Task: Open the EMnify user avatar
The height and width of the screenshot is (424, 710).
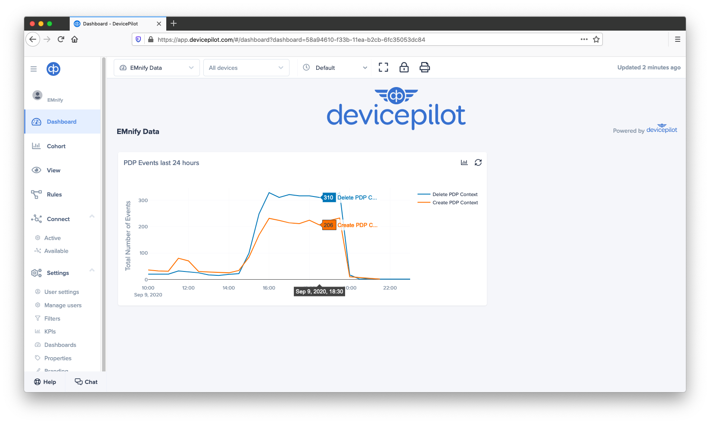Action: click(37, 95)
